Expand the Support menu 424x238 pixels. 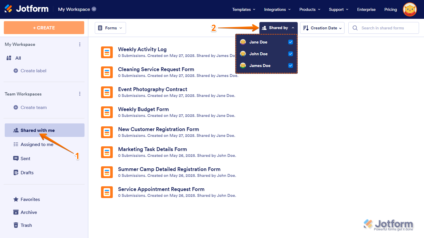[x=339, y=9]
